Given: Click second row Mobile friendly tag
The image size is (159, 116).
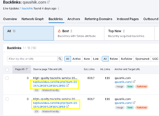Looking at the screenshot, I should pyautogui.click(x=51, y=111).
